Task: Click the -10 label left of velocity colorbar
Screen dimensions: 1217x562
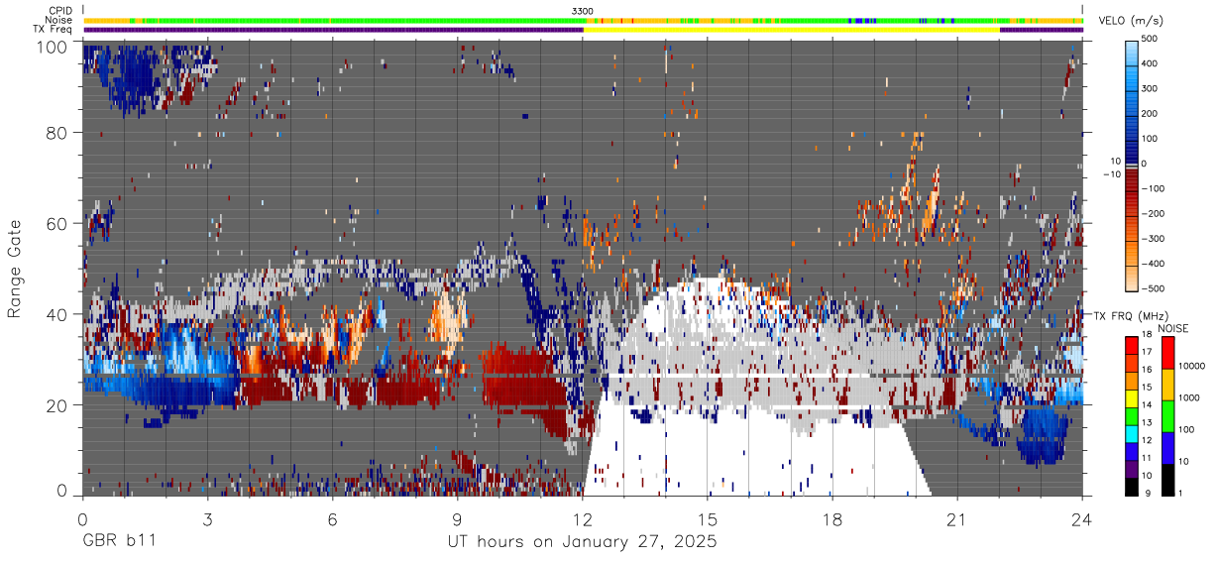Action: 1112,174
